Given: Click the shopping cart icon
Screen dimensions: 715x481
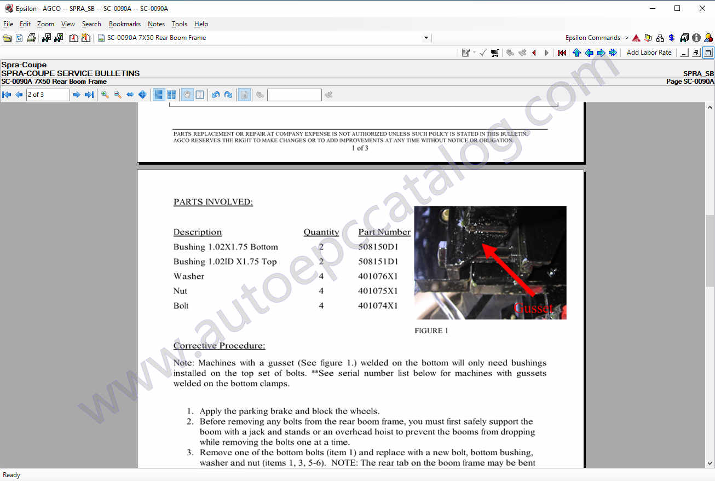Looking at the screenshot, I should point(495,53).
